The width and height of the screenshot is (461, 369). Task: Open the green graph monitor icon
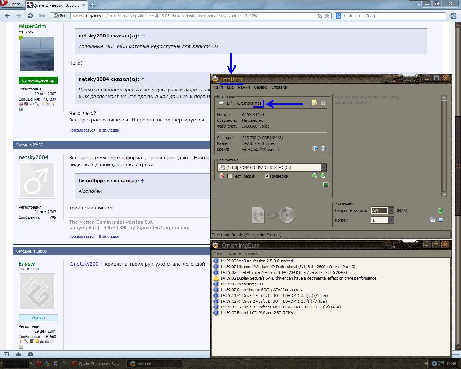326,185
